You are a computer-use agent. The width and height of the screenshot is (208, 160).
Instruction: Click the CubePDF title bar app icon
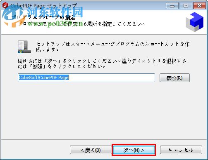[x=5, y=5]
